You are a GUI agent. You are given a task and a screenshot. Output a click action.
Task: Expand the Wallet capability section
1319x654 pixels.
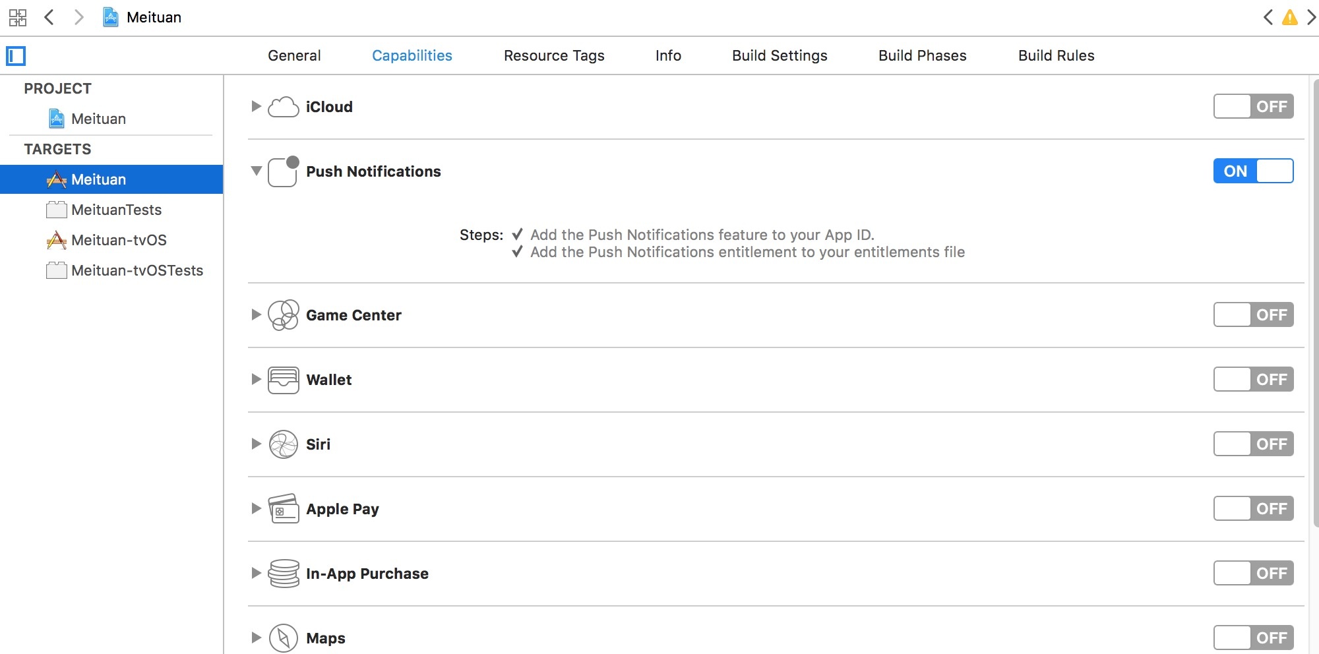257,380
